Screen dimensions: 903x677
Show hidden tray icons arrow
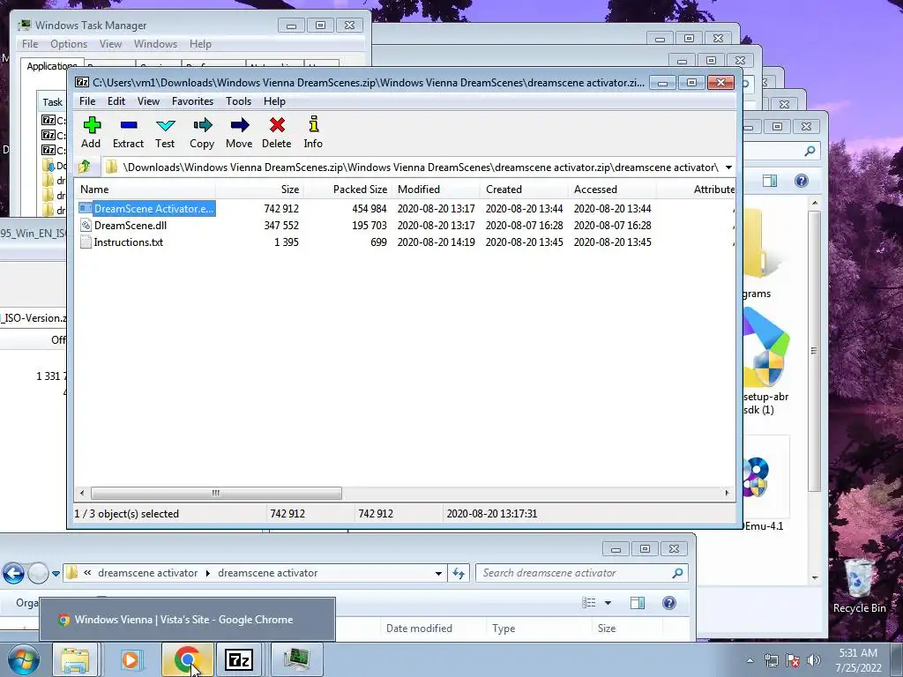coord(750,660)
